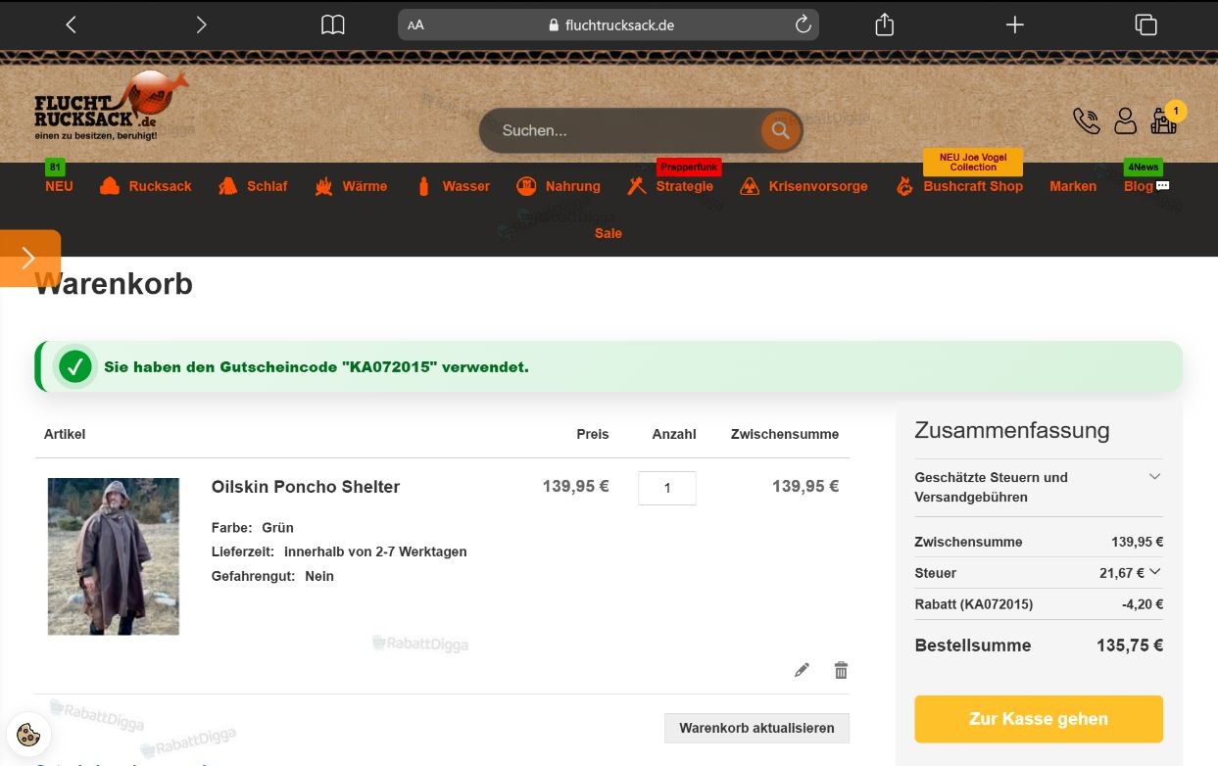Click the backpack icon beside Rucksack

[110, 186]
